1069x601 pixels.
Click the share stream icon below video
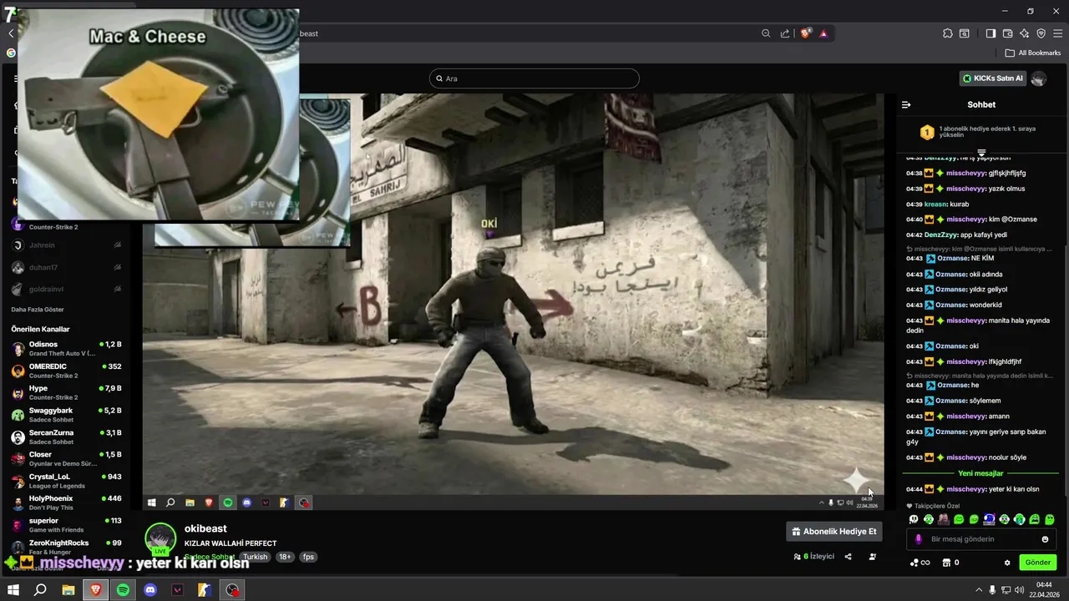click(848, 557)
